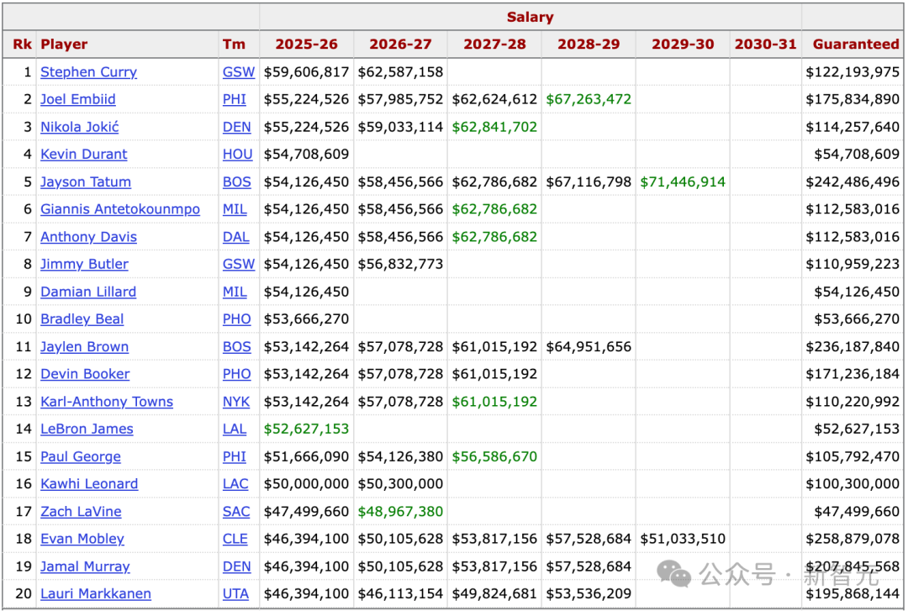908x611 pixels.
Task: Select the Lauri Markkanen link
Action: pyautogui.click(x=96, y=593)
